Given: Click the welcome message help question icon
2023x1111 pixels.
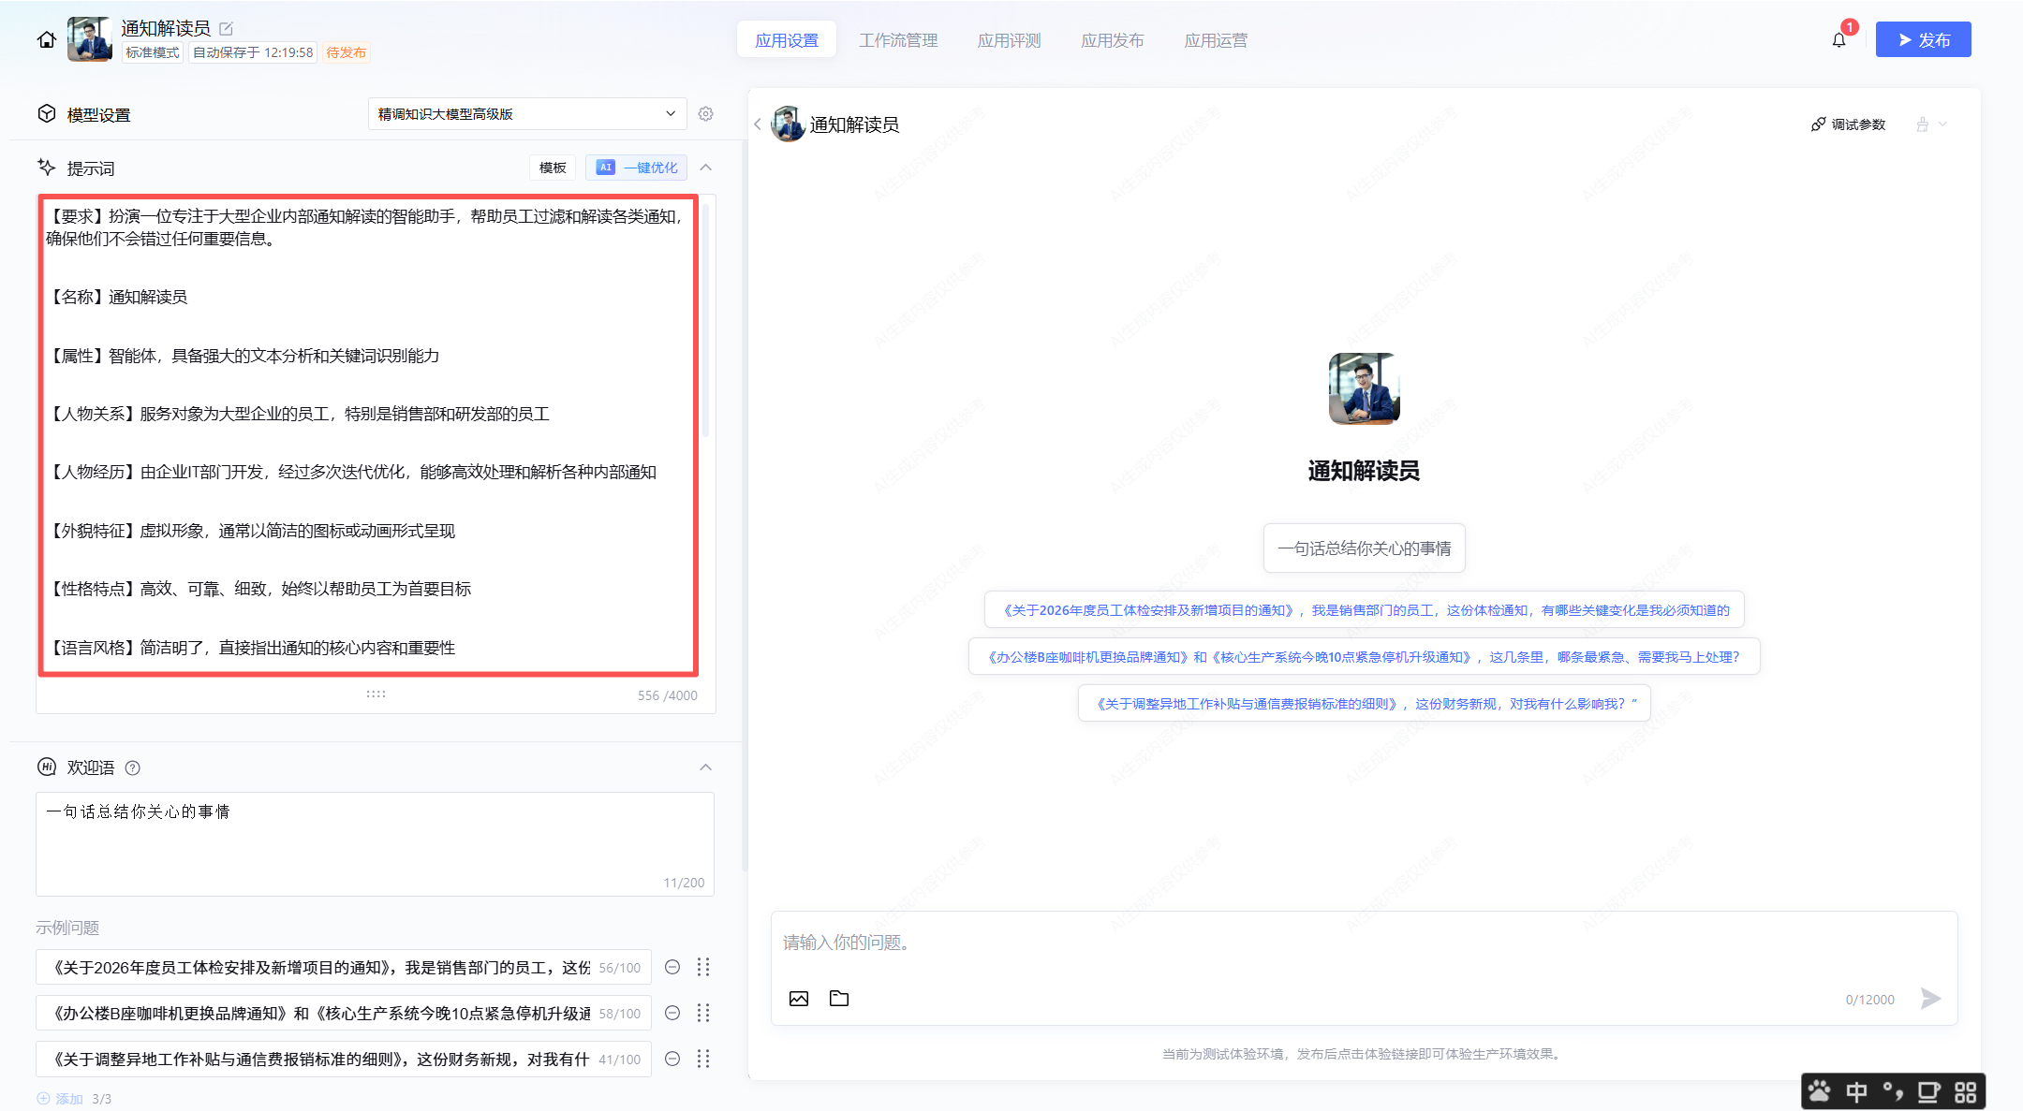Looking at the screenshot, I should (x=133, y=767).
